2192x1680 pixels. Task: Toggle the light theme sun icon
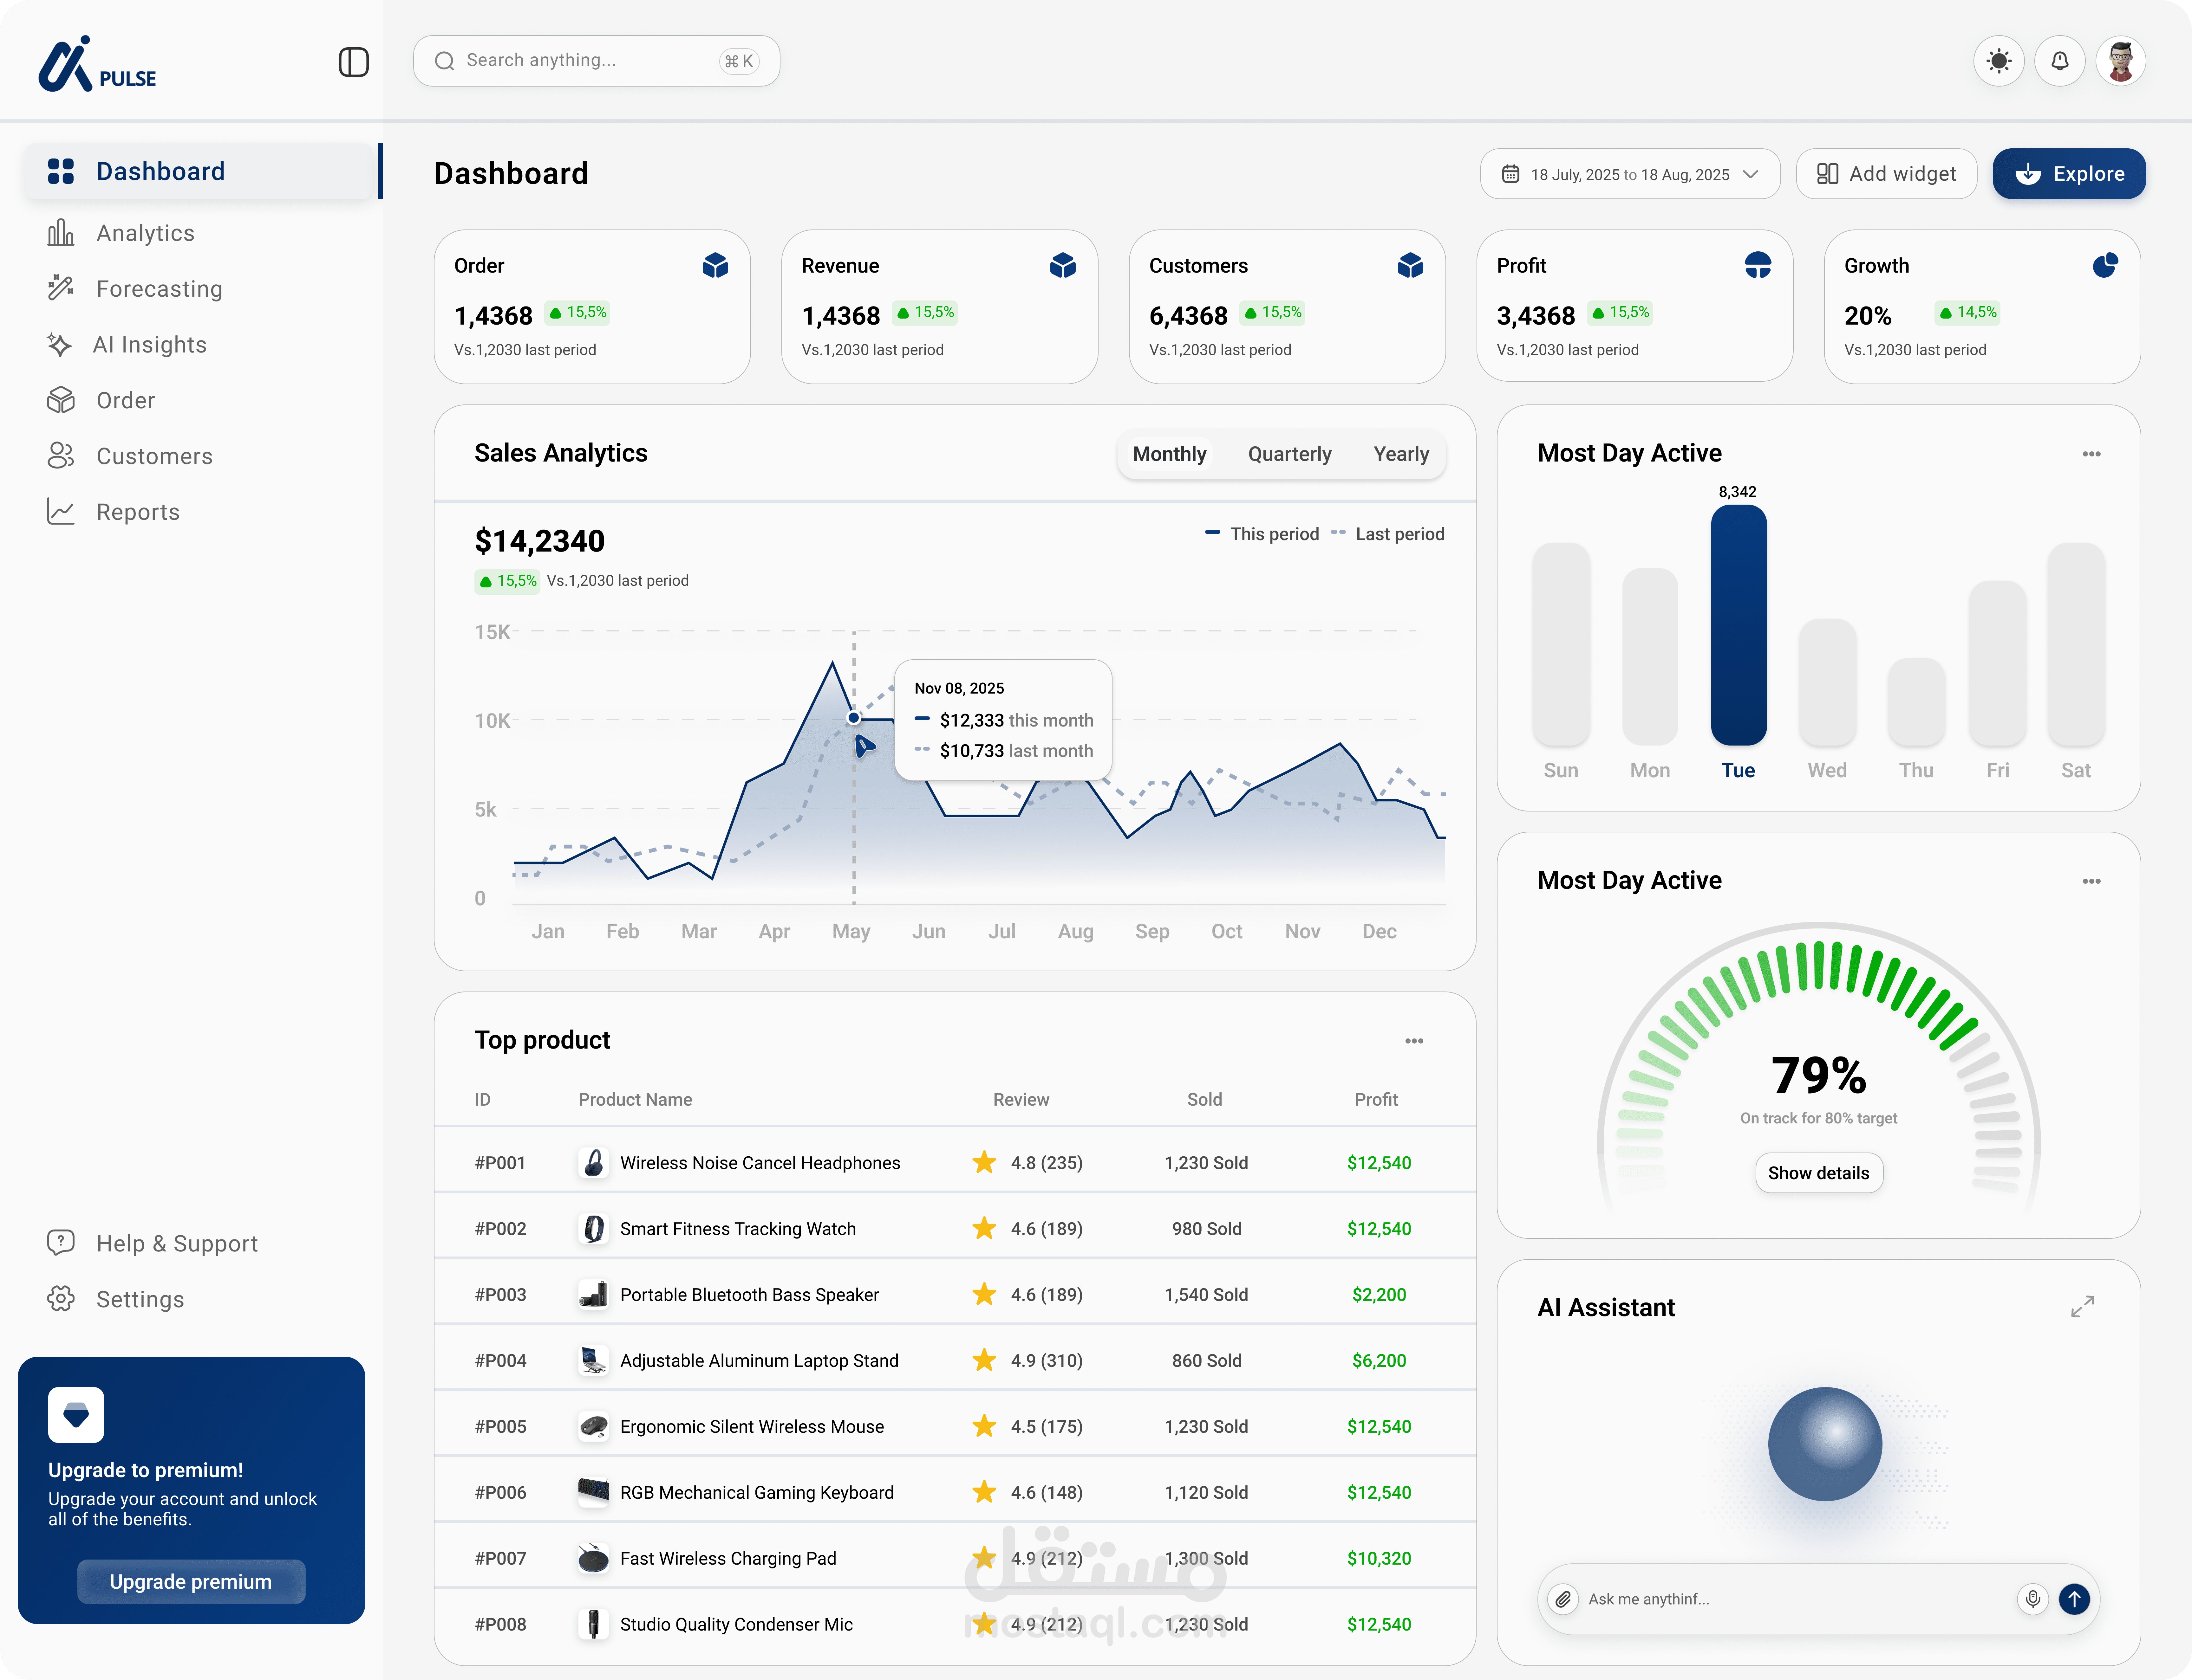1999,61
